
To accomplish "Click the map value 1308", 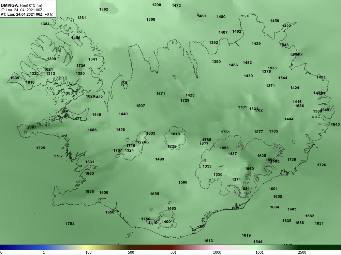I will coord(151,19).
